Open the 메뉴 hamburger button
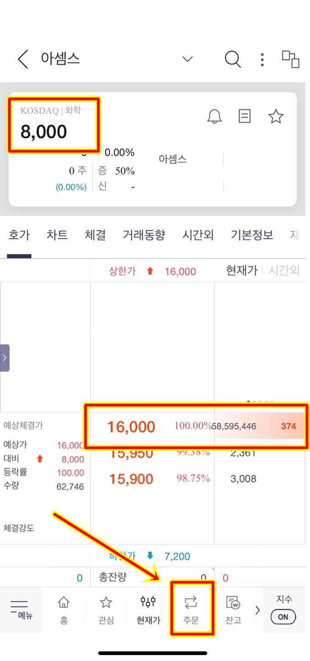 click(x=19, y=610)
